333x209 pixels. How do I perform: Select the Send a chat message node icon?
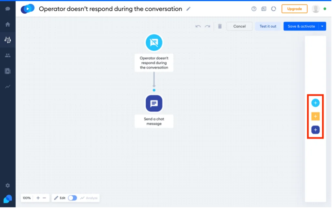point(154,104)
